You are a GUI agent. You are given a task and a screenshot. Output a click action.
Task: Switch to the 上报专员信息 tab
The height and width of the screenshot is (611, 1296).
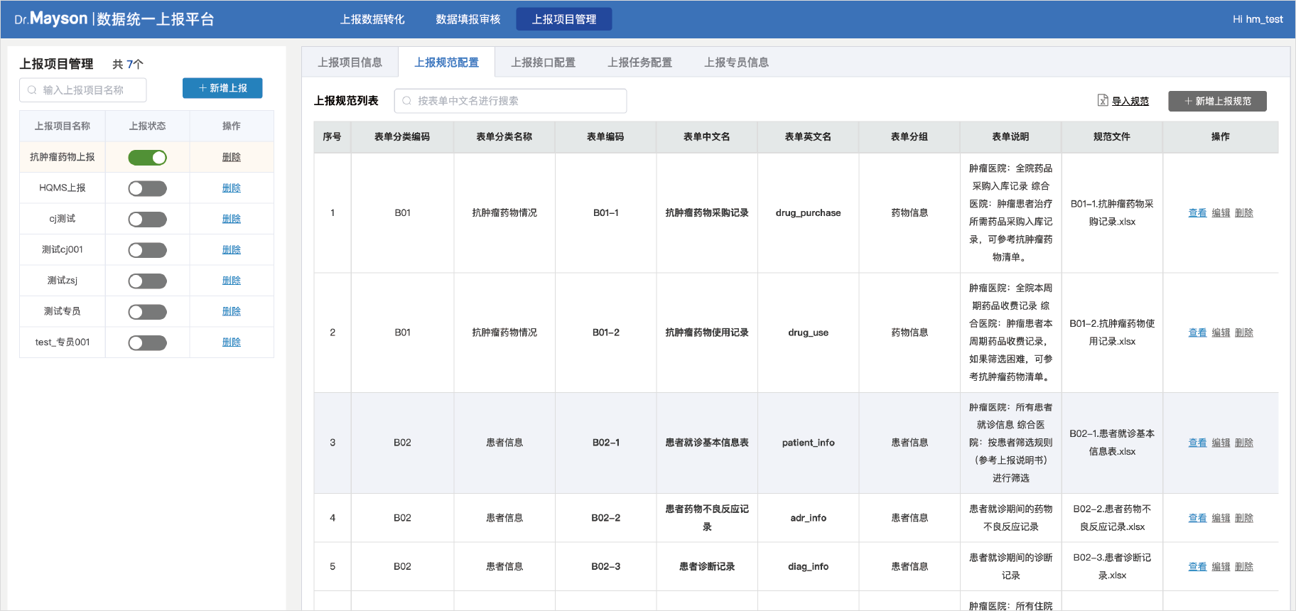[x=737, y=63]
